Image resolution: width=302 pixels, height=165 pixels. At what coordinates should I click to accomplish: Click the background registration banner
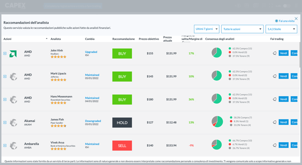73,6
